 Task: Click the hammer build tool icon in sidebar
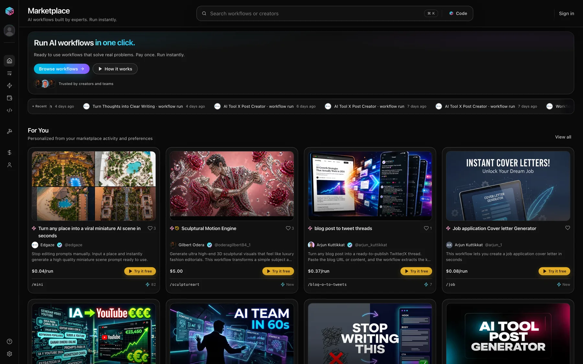(x=9, y=131)
